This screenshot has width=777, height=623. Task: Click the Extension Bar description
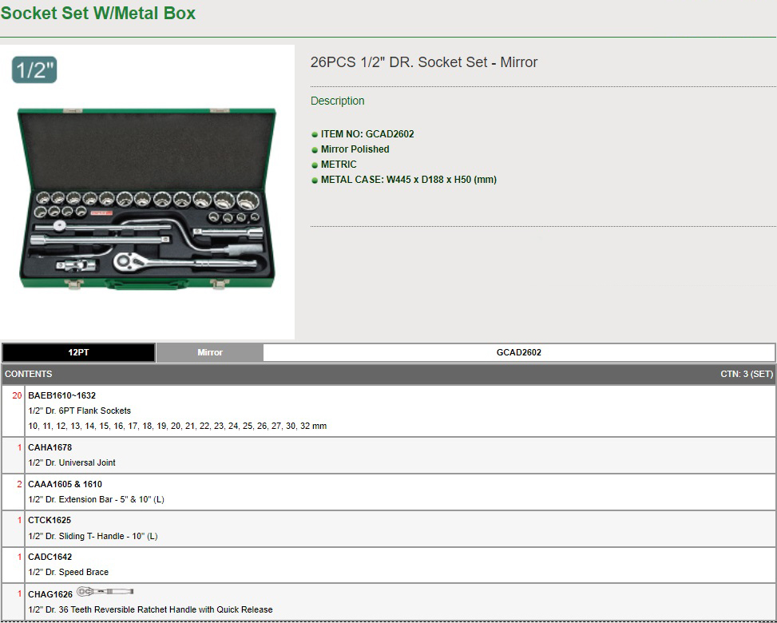pyautogui.click(x=96, y=499)
